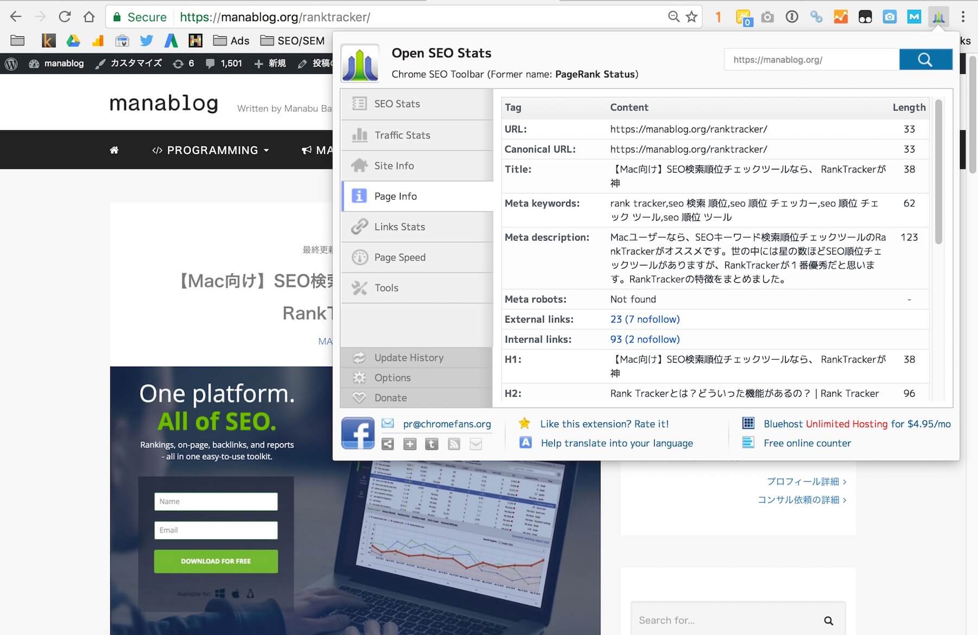Screen dimensions: 978x635
Task: Click the manablog site title
Action: coord(164,103)
